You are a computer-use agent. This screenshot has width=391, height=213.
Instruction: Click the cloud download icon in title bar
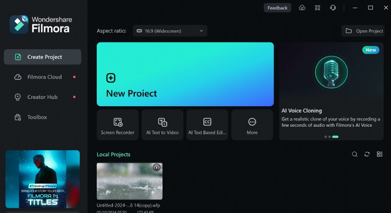click(x=302, y=8)
